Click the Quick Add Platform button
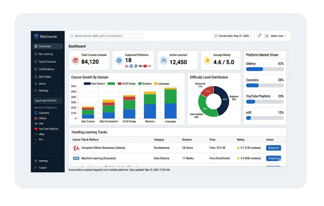The width and height of the screenshot is (324, 206). tap(48, 101)
